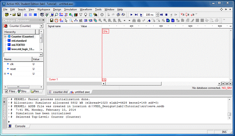
Task: Stop the simulation with the square icon
Action: [x=166, y=15]
